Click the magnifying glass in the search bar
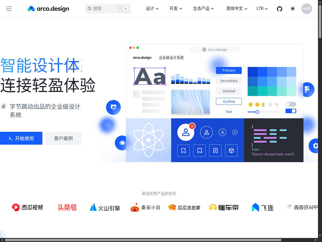Viewport: 322px width, 242px height. coord(89,9)
